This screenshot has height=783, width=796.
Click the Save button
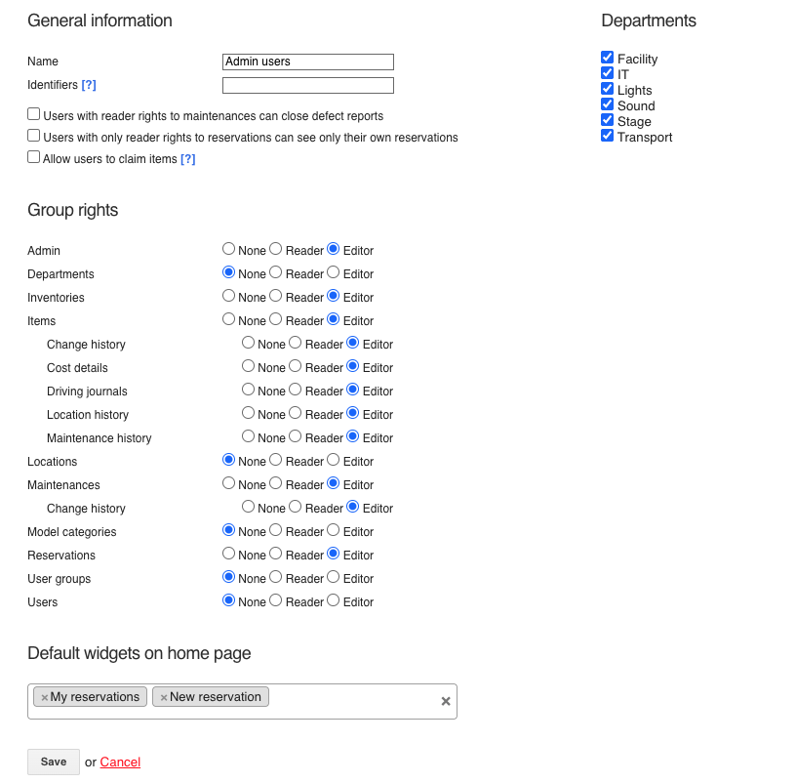coord(54,762)
